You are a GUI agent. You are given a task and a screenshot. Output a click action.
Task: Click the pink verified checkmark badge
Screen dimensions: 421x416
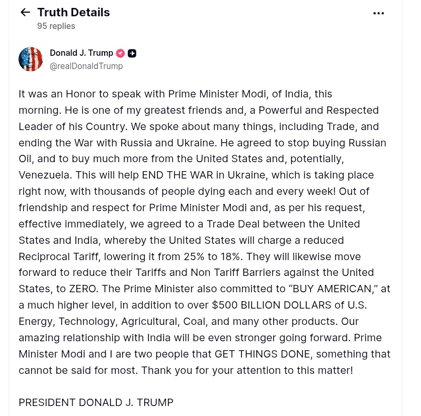pyautogui.click(x=120, y=53)
